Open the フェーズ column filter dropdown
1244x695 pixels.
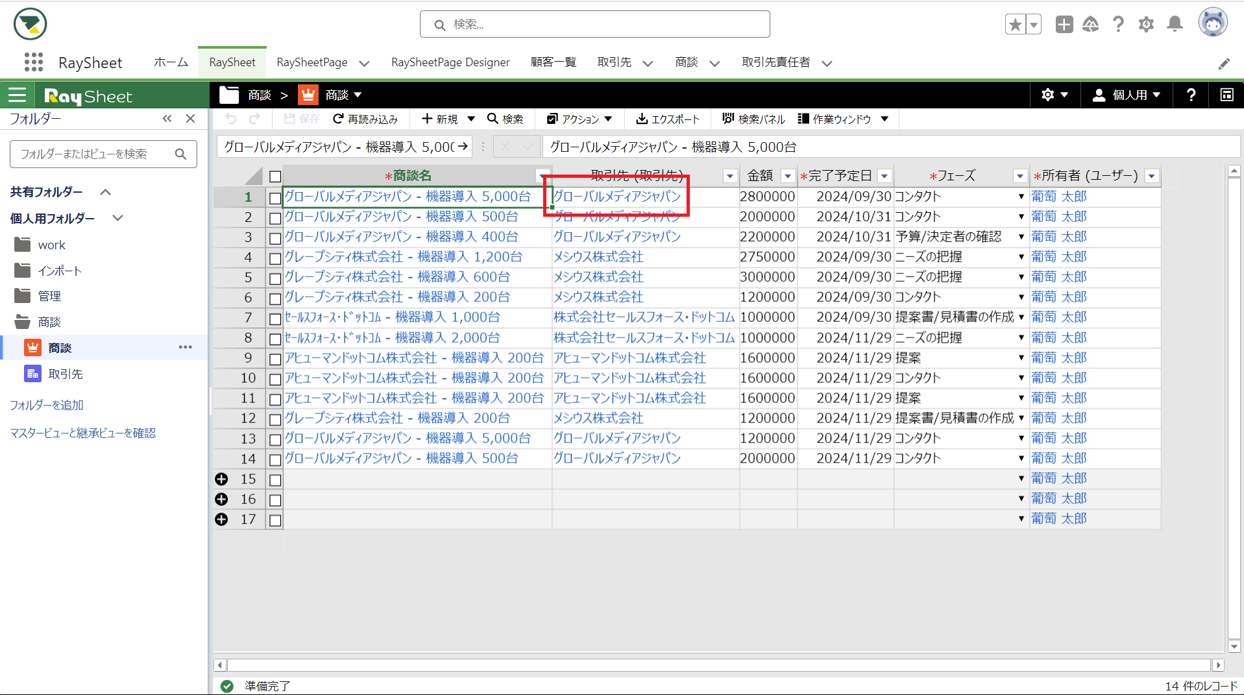coord(1019,176)
